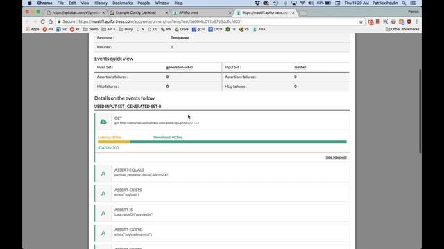This screenshot has width=444, height=249.
Task: Open the TB bookmark
Action: tap(230, 29)
